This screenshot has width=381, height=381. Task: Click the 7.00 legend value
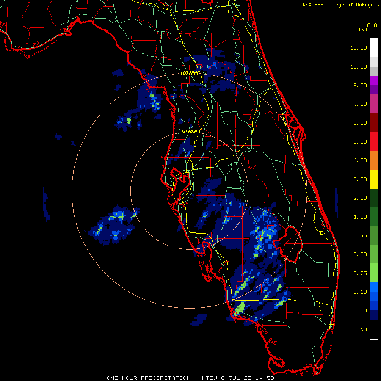[360, 104]
